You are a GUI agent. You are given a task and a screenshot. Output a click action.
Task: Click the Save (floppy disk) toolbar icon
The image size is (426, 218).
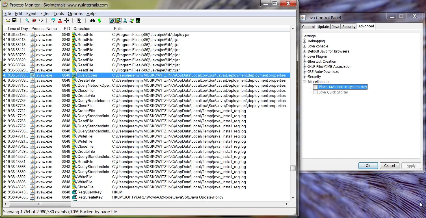[14, 21]
